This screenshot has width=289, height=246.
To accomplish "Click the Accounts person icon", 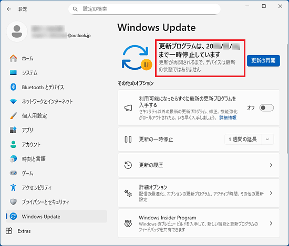I will [13, 144].
